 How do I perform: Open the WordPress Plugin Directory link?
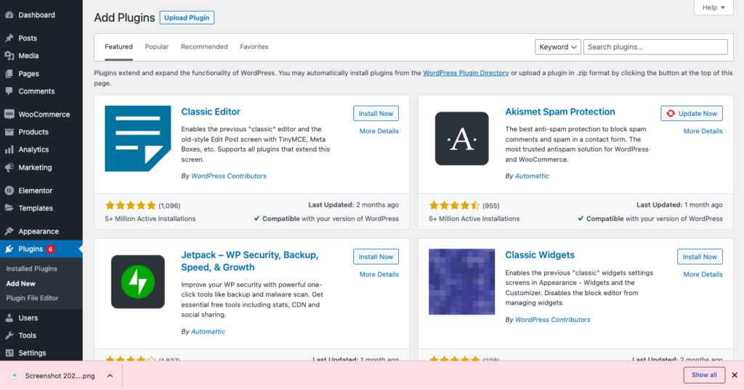tap(466, 73)
